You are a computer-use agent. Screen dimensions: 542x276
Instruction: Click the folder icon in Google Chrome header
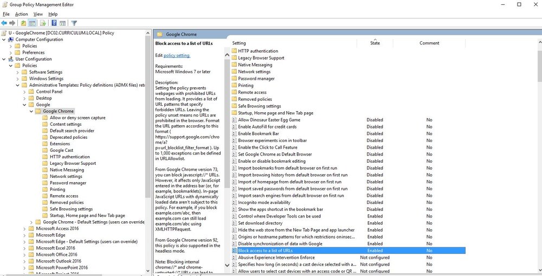pos(159,34)
